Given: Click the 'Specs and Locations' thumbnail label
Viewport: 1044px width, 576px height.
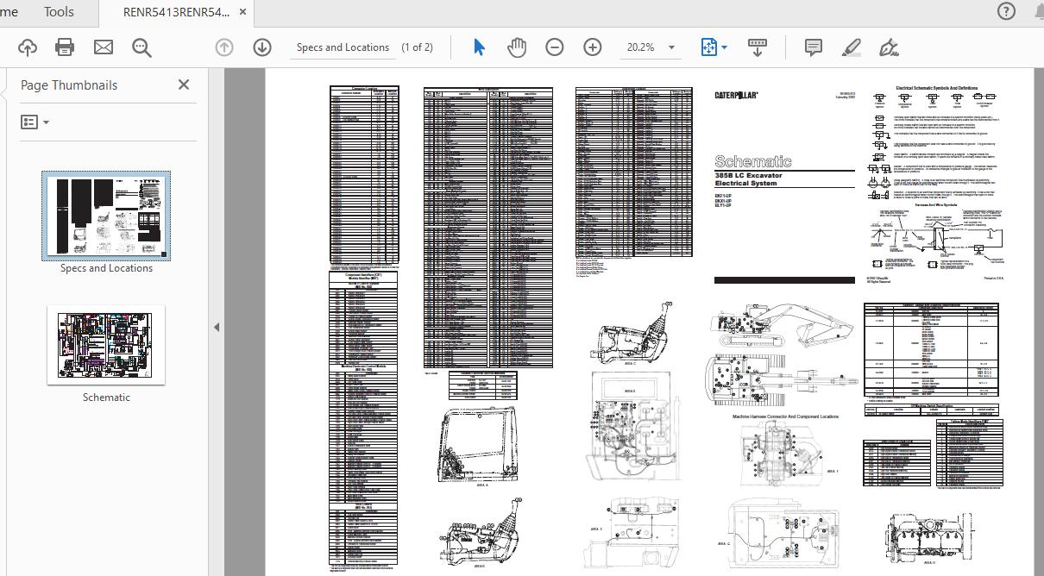Looking at the screenshot, I should pyautogui.click(x=106, y=268).
